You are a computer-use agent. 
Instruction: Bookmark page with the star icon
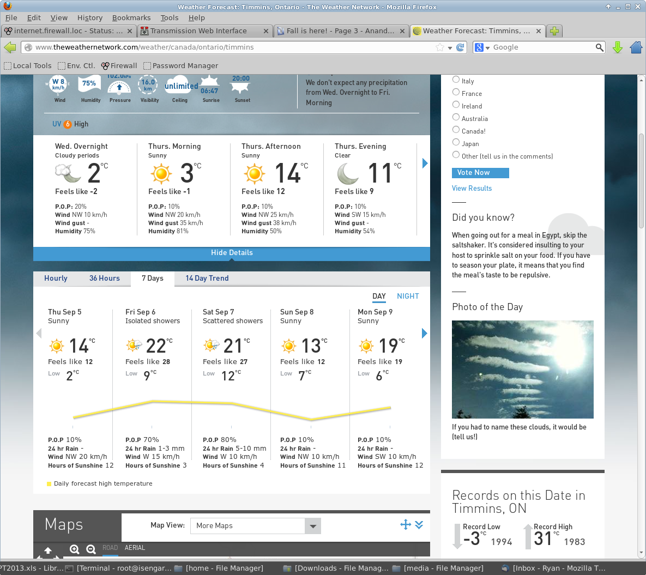tap(440, 47)
